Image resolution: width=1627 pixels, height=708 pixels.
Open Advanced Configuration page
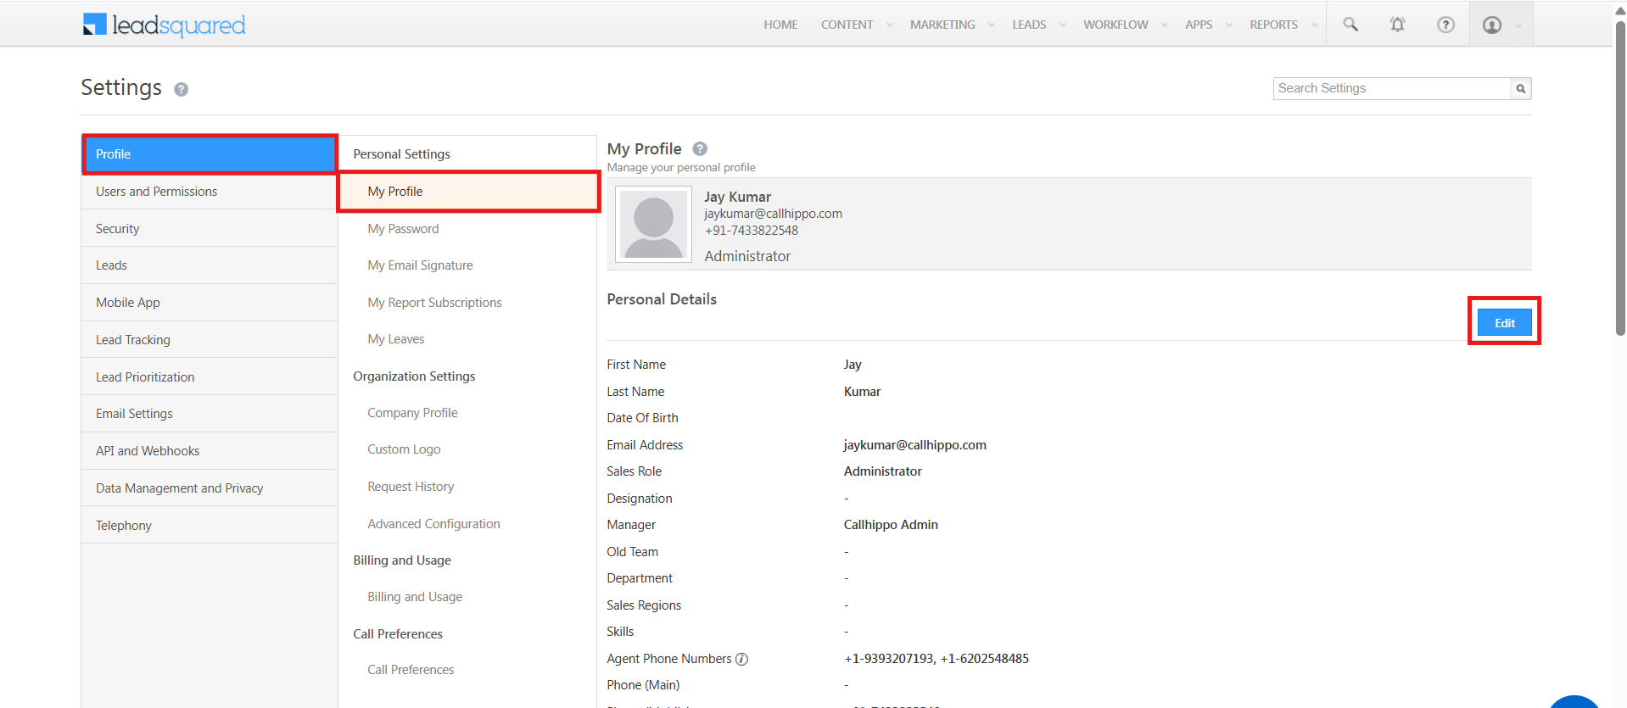(433, 524)
